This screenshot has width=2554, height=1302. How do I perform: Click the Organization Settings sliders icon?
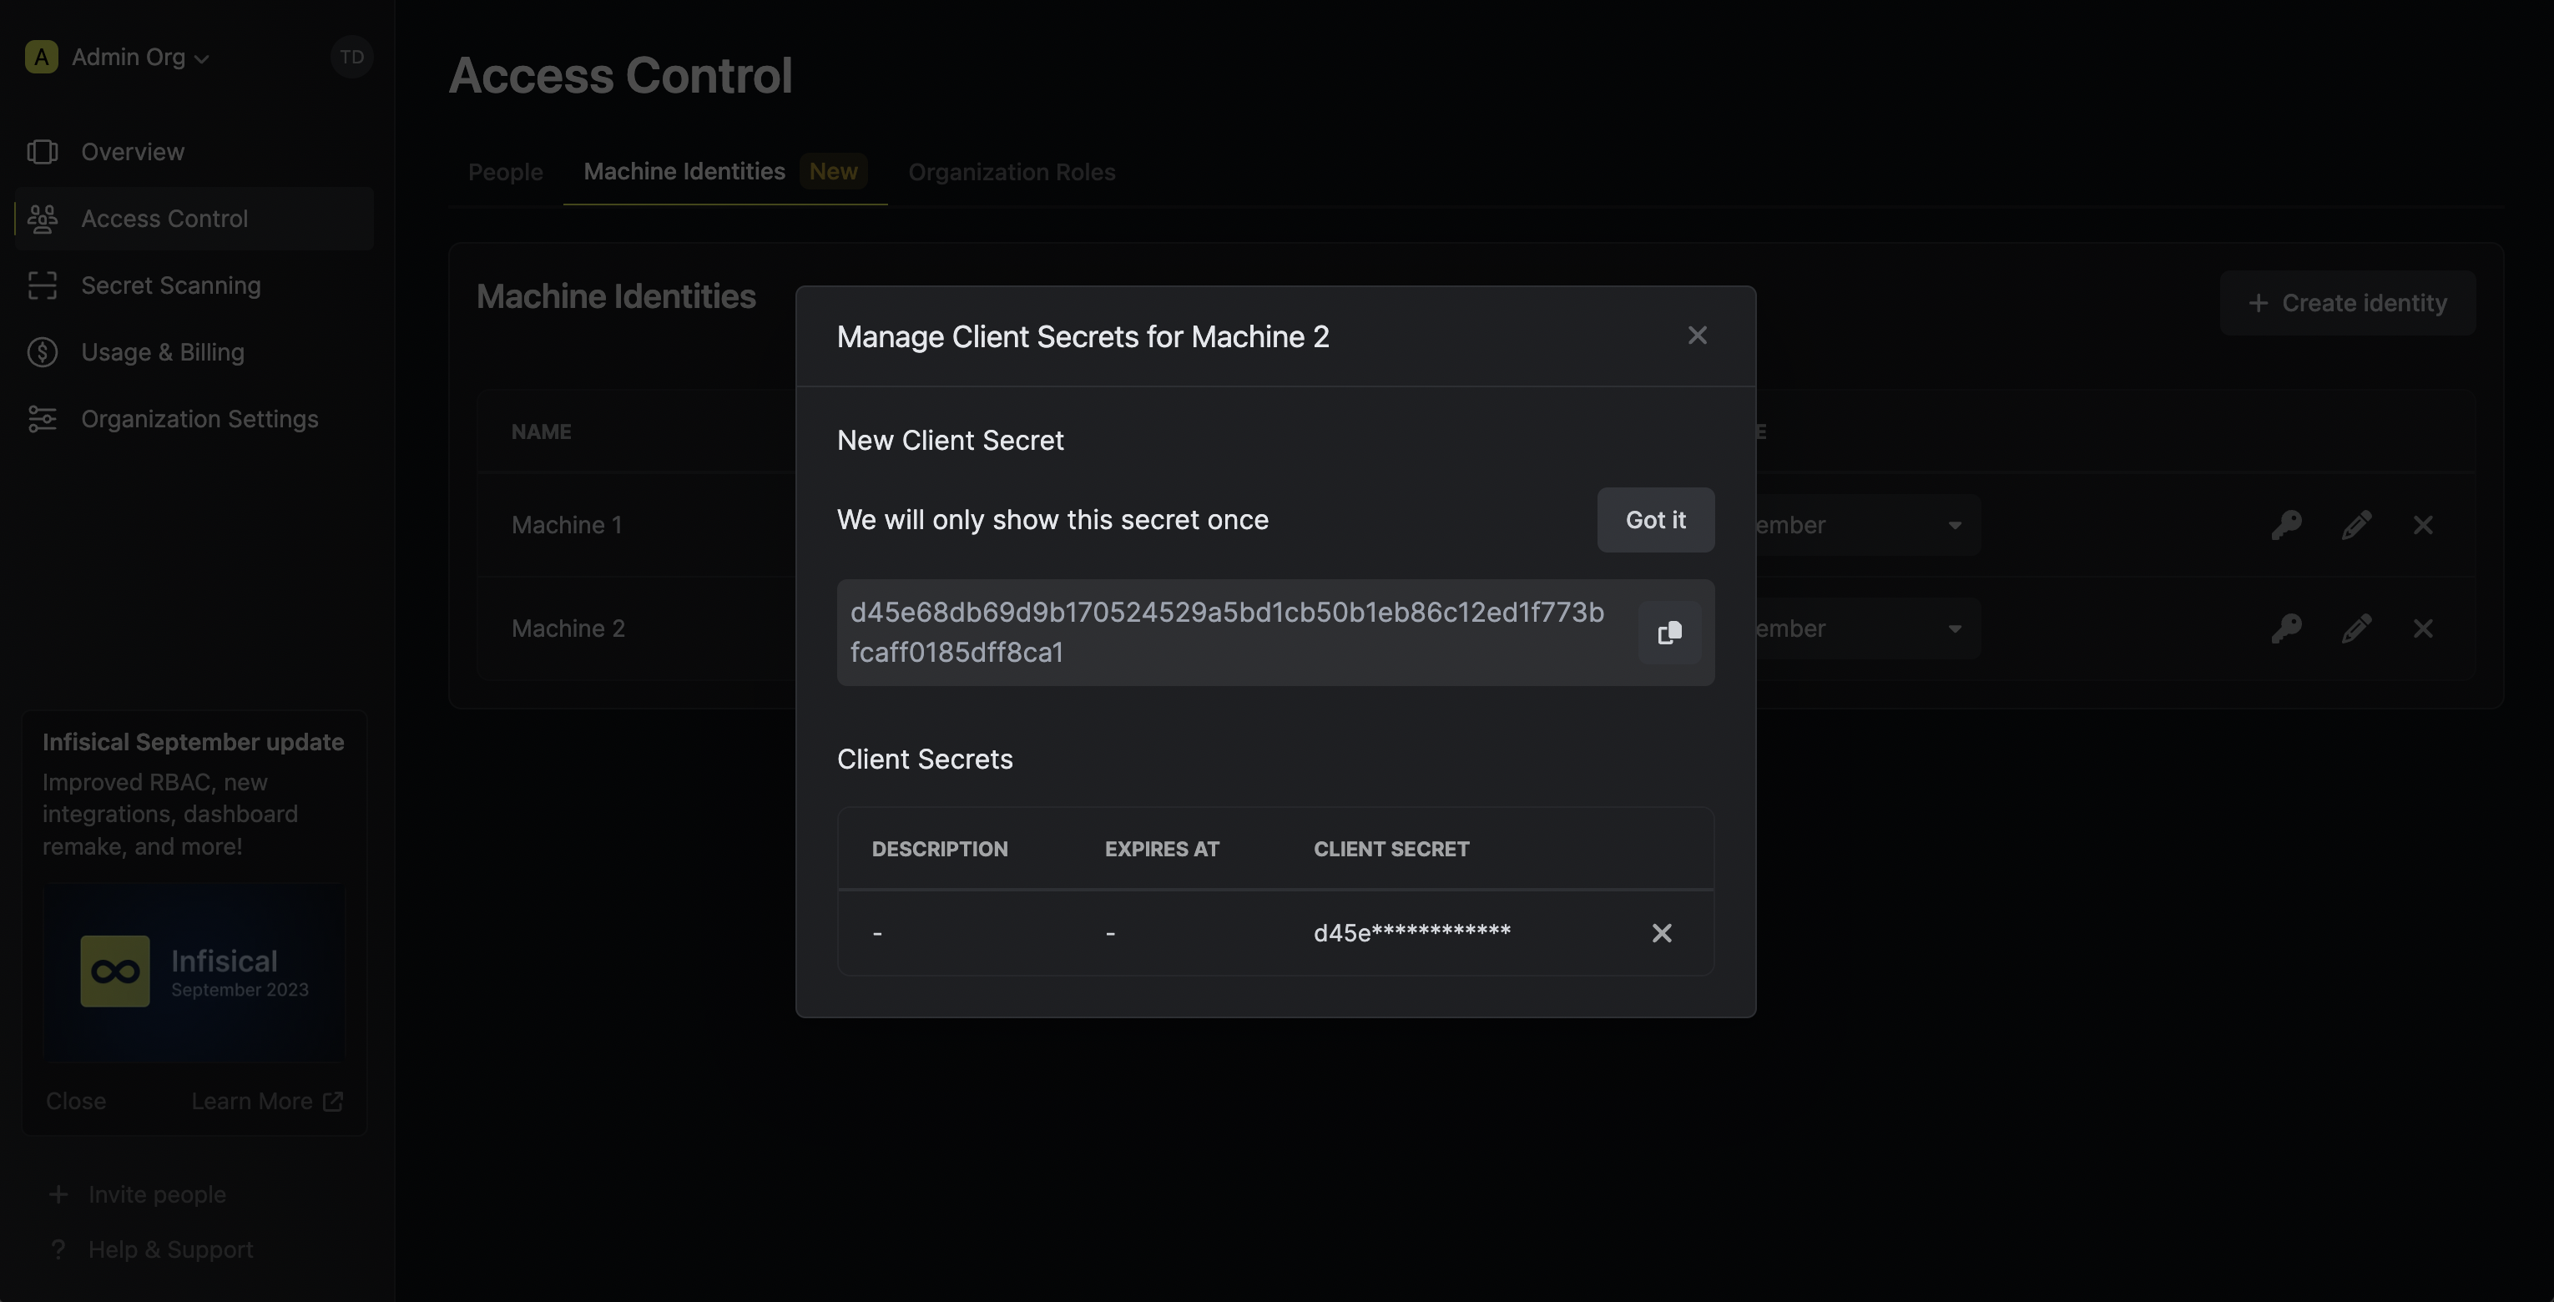42,418
